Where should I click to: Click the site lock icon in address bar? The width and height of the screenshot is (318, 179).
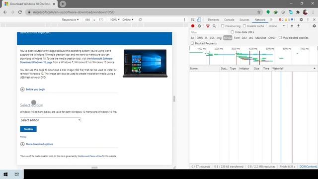pyautogui.click(x=29, y=12)
